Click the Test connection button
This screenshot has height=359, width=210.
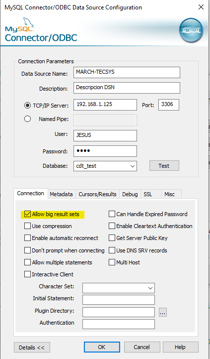click(x=164, y=166)
